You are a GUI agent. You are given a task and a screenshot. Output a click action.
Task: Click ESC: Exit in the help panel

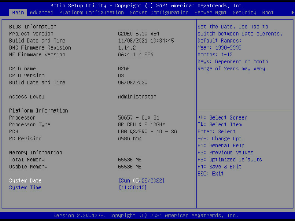(210, 173)
